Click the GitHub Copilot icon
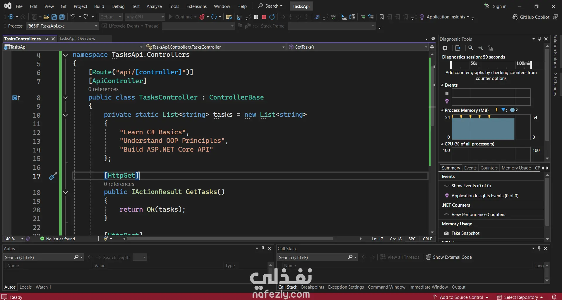Viewport: 562px width, 300px height. (x=515, y=17)
